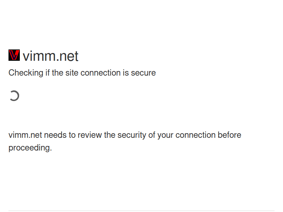This screenshot has width=283, height=212.
Task: Click the circular loading spinner
Action: tap(14, 96)
